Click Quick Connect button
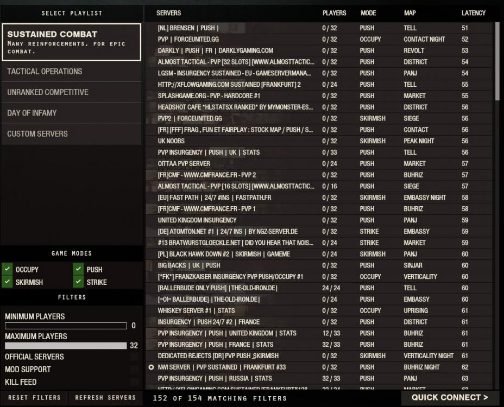Image resolution: width=504 pixels, height=407 pixels. [x=450, y=398]
